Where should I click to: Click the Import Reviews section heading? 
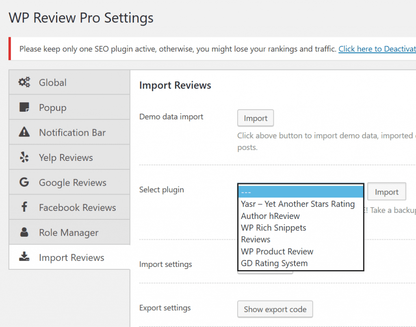(175, 85)
